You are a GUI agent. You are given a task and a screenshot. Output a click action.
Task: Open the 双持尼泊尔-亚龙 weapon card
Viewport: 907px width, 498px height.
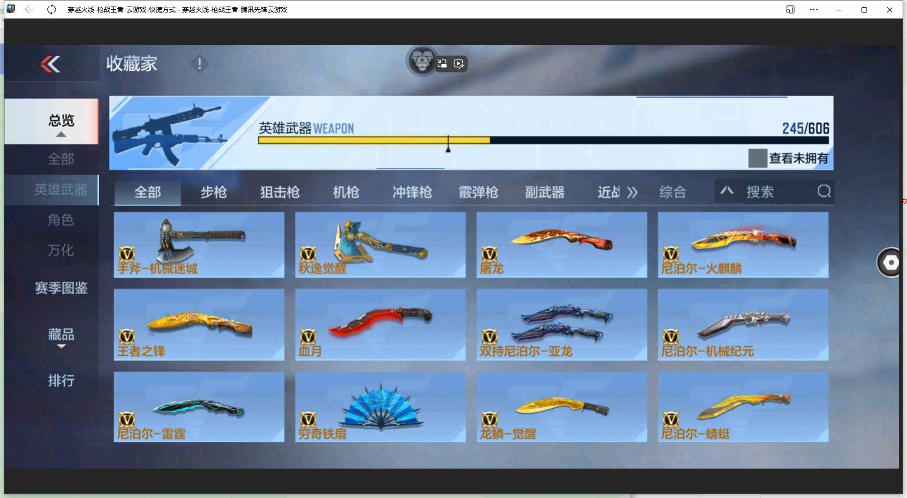click(x=562, y=325)
